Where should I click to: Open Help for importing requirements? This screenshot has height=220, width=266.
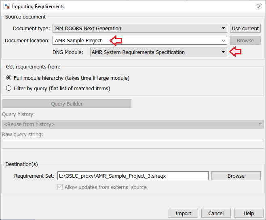tap(249, 214)
